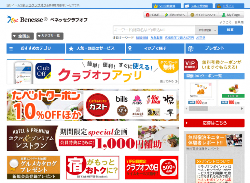Click the 丸亀製麺 keyword link
250x183 pixels.
click(x=156, y=38)
